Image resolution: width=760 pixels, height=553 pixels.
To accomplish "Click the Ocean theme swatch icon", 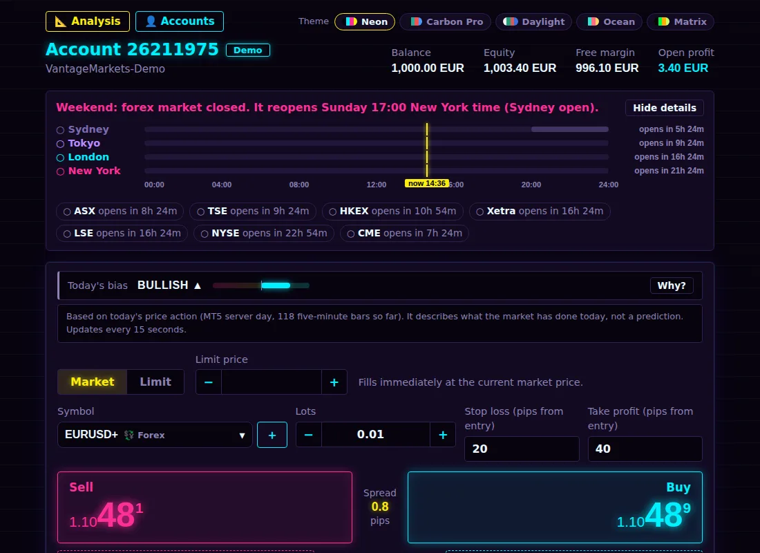I will pos(593,22).
